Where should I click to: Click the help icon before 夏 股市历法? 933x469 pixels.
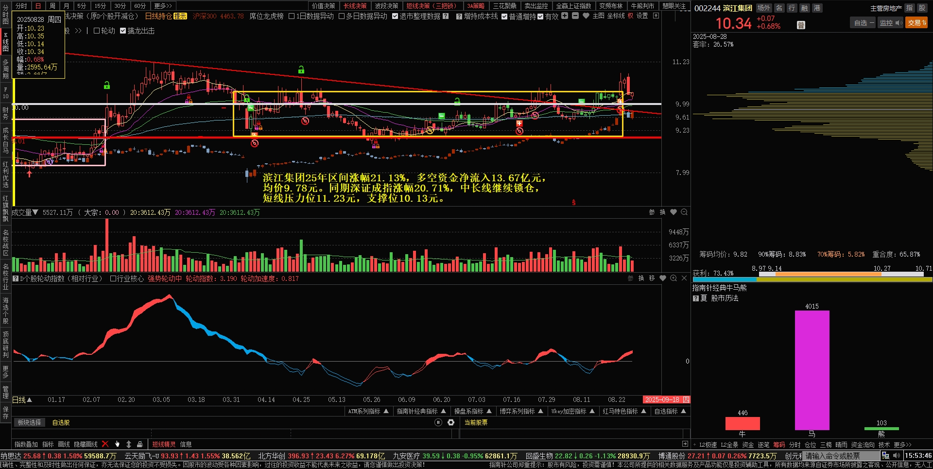pos(696,298)
